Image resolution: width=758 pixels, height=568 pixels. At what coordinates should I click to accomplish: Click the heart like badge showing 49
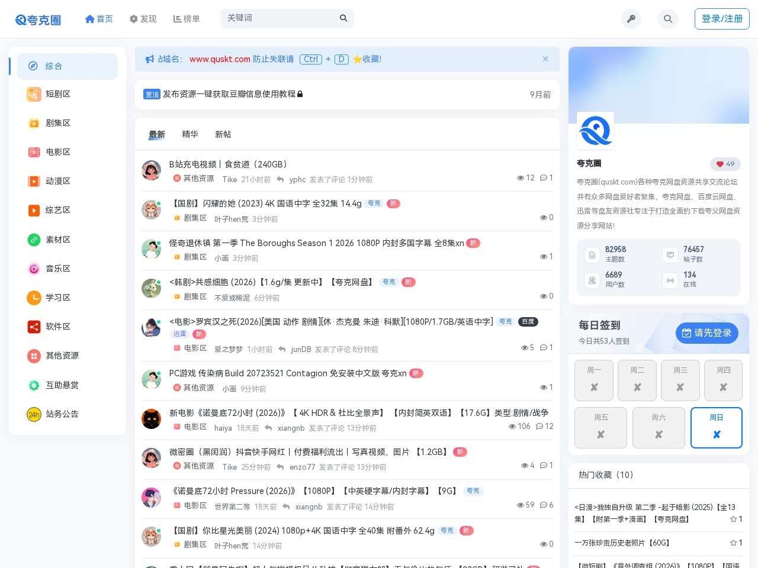tap(725, 164)
